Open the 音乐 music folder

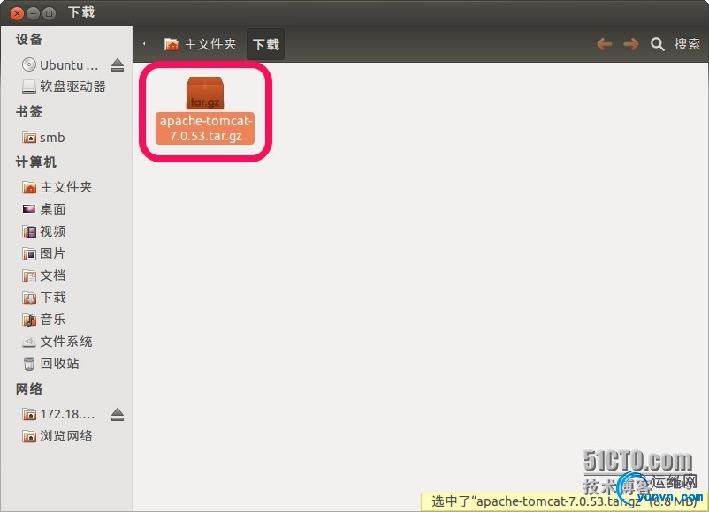[x=44, y=320]
